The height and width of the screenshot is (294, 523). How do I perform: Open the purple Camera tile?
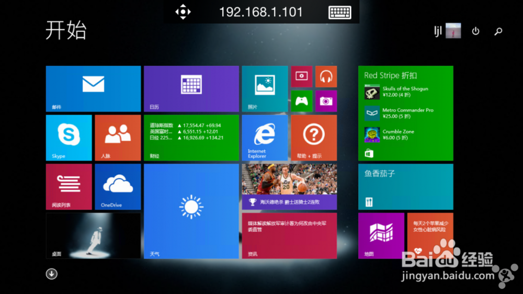pos(326,101)
